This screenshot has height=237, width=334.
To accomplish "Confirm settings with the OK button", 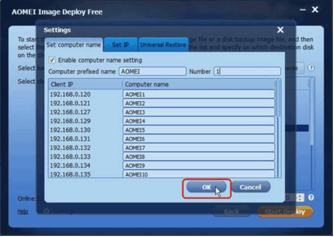I will (206, 187).
